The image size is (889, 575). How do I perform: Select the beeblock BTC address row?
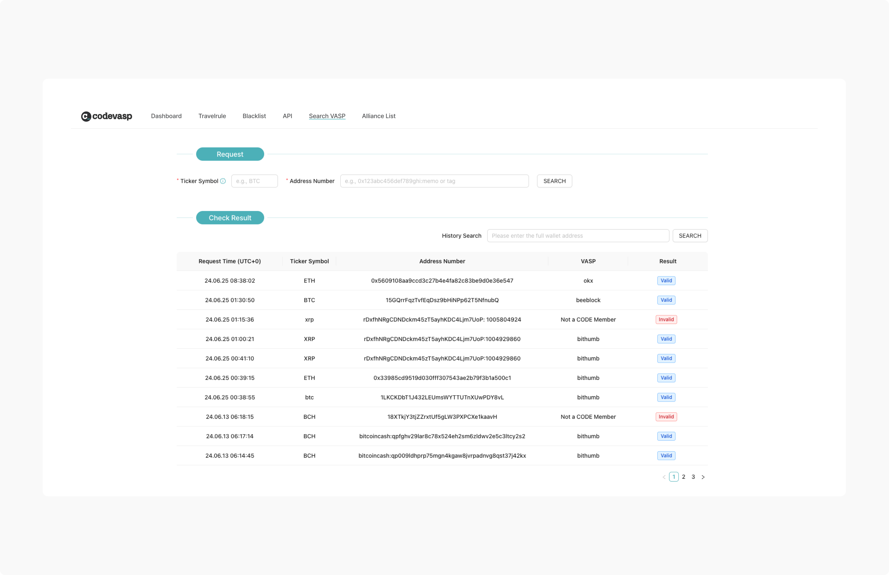pyautogui.click(x=442, y=300)
